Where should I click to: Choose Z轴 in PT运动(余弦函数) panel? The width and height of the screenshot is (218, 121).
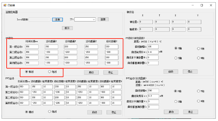click(178, 58)
